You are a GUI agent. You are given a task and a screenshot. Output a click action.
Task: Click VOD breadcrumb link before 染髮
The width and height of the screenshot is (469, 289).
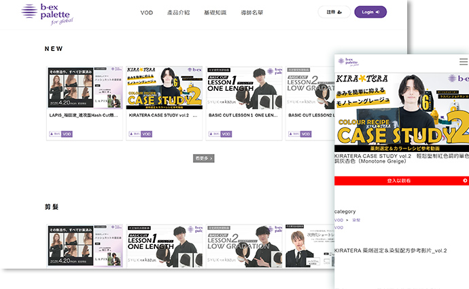[339, 220]
